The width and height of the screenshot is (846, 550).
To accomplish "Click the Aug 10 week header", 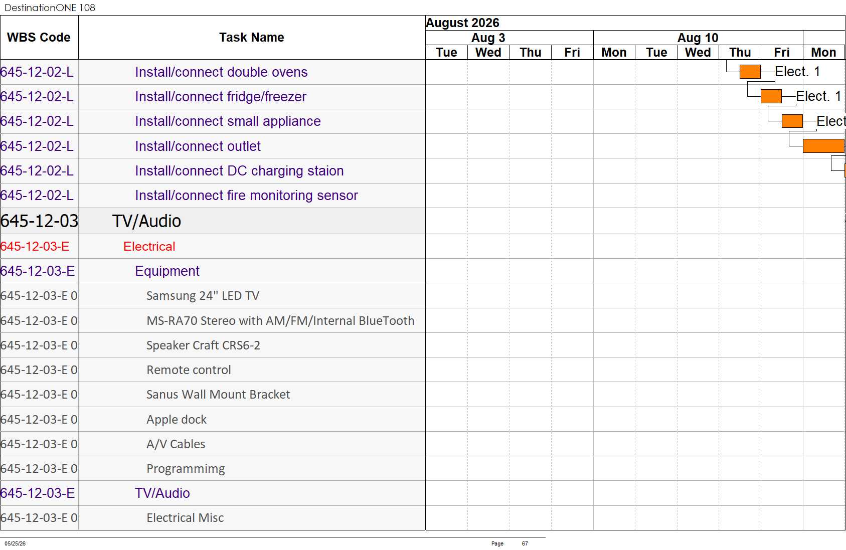I will pos(698,38).
